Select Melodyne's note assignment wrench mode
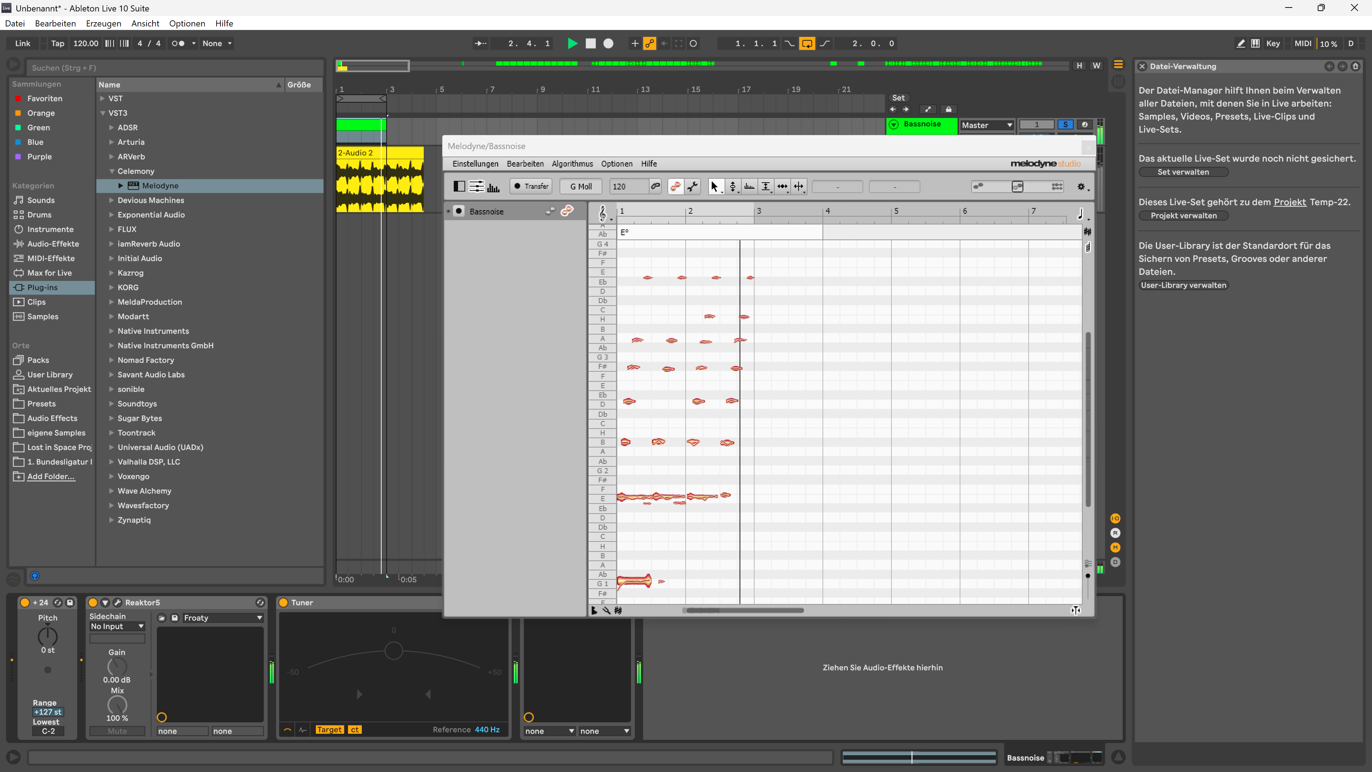 pos(692,187)
